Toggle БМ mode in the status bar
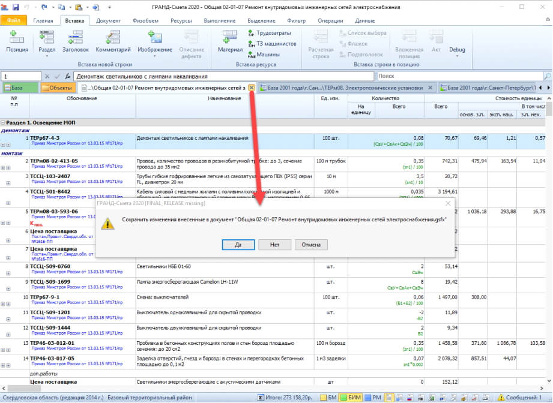The width and height of the screenshot is (553, 403). (x=328, y=398)
